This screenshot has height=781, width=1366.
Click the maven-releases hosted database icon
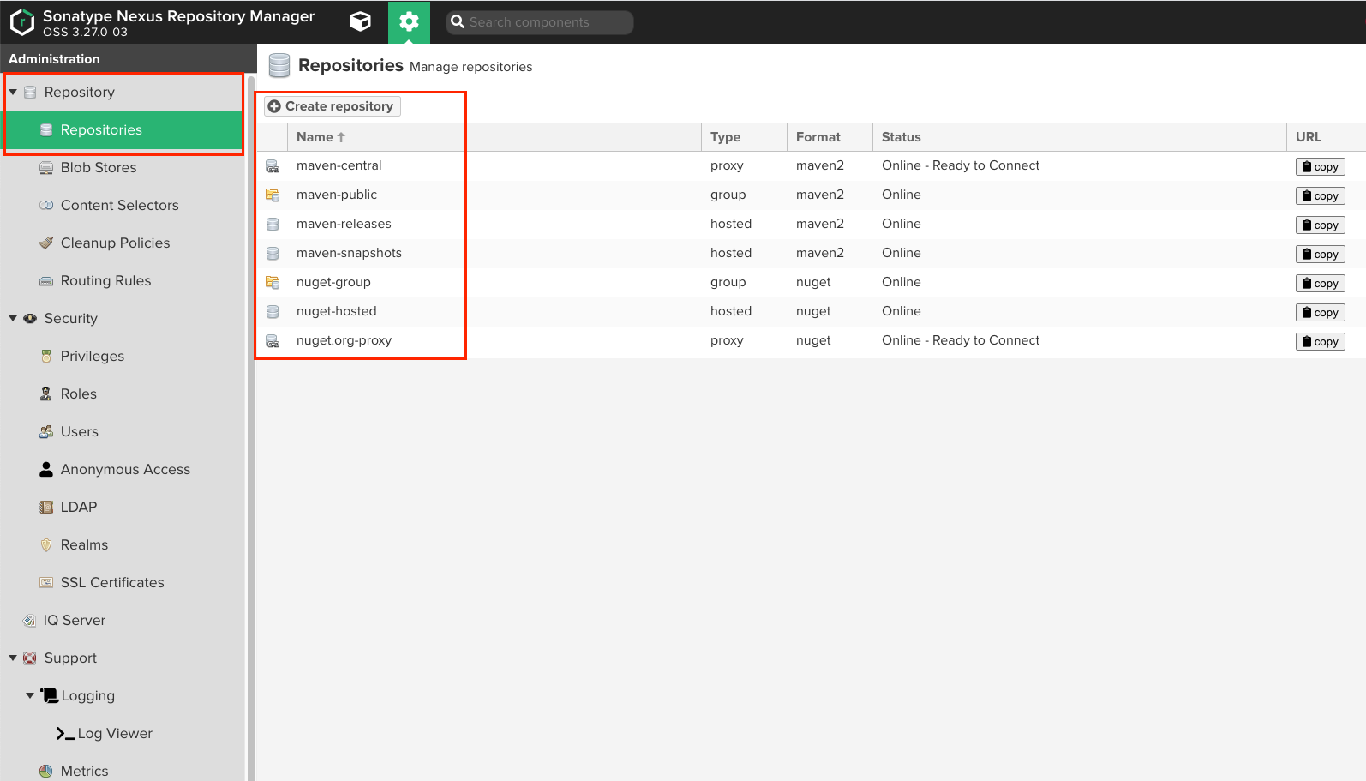pyautogui.click(x=273, y=225)
